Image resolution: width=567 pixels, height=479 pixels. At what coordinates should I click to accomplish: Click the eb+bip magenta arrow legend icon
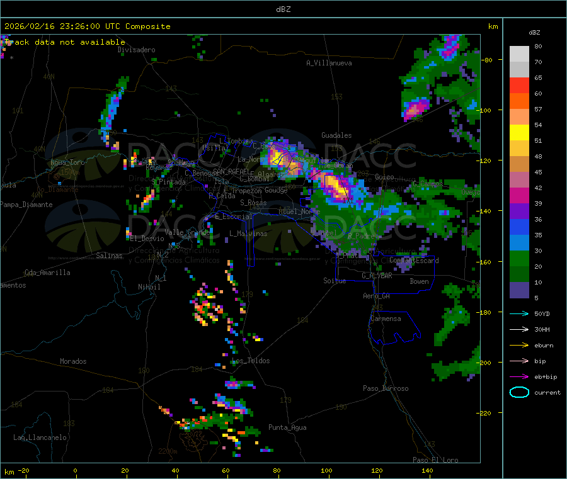coord(519,376)
